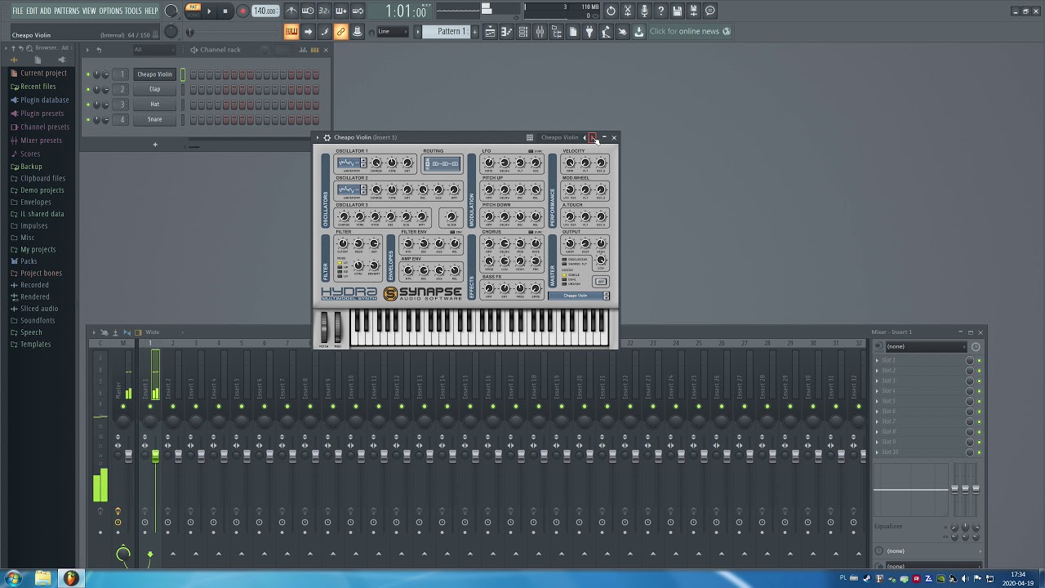The image size is (1045, 588).
Task: Open the Piano roll view from the toolbar
Action: (x=506, y=32)
